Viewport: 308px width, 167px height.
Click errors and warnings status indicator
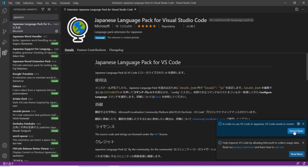pos(8,163)
